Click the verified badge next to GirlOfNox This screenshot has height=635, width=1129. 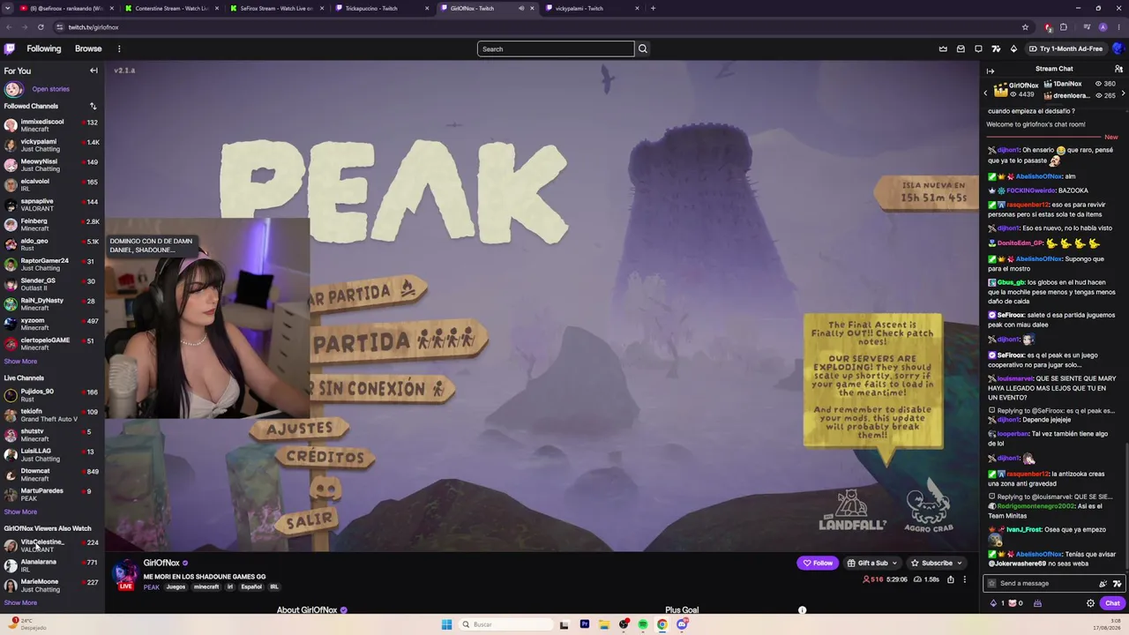184,563
